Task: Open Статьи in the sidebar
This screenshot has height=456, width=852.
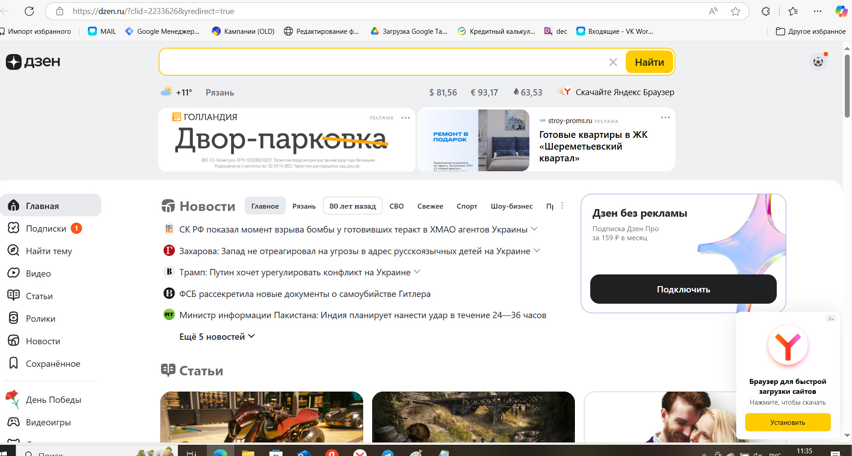Action: point(30,296)
